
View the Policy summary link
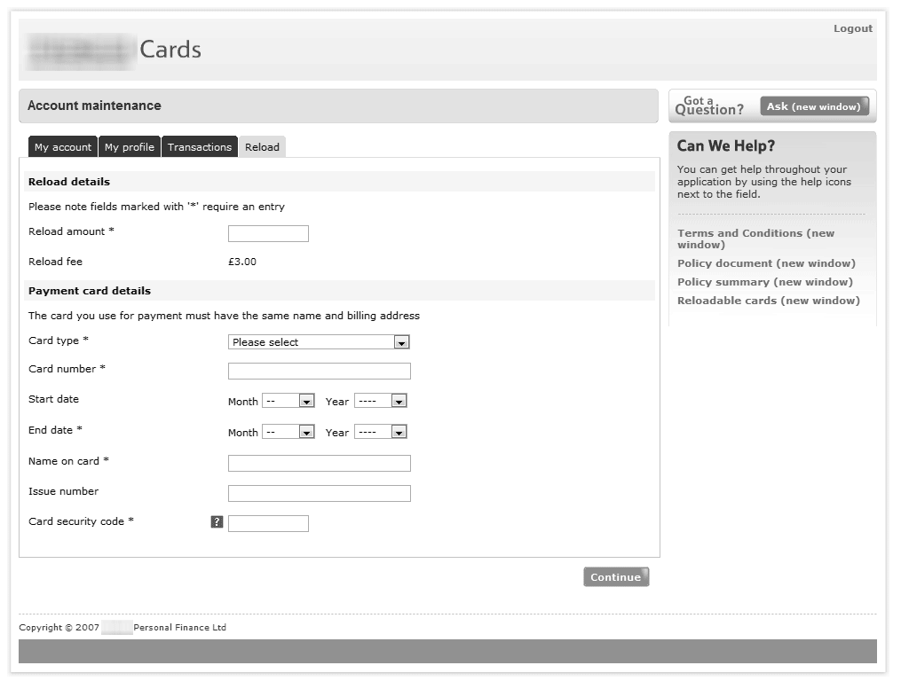(764, 282)
